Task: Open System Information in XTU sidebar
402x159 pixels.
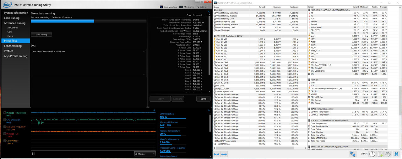Action: (16, 13)
